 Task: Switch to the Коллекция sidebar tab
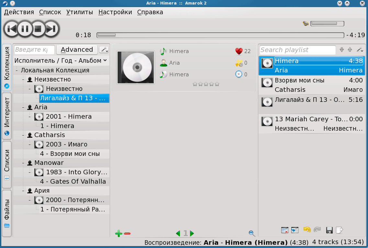coord(7,67)
